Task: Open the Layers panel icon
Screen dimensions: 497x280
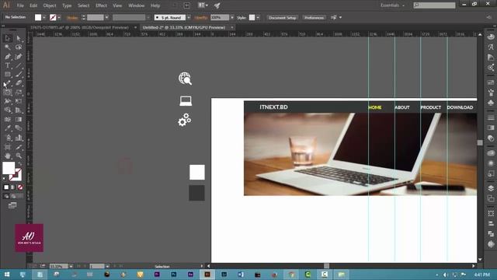Action: 491,188
